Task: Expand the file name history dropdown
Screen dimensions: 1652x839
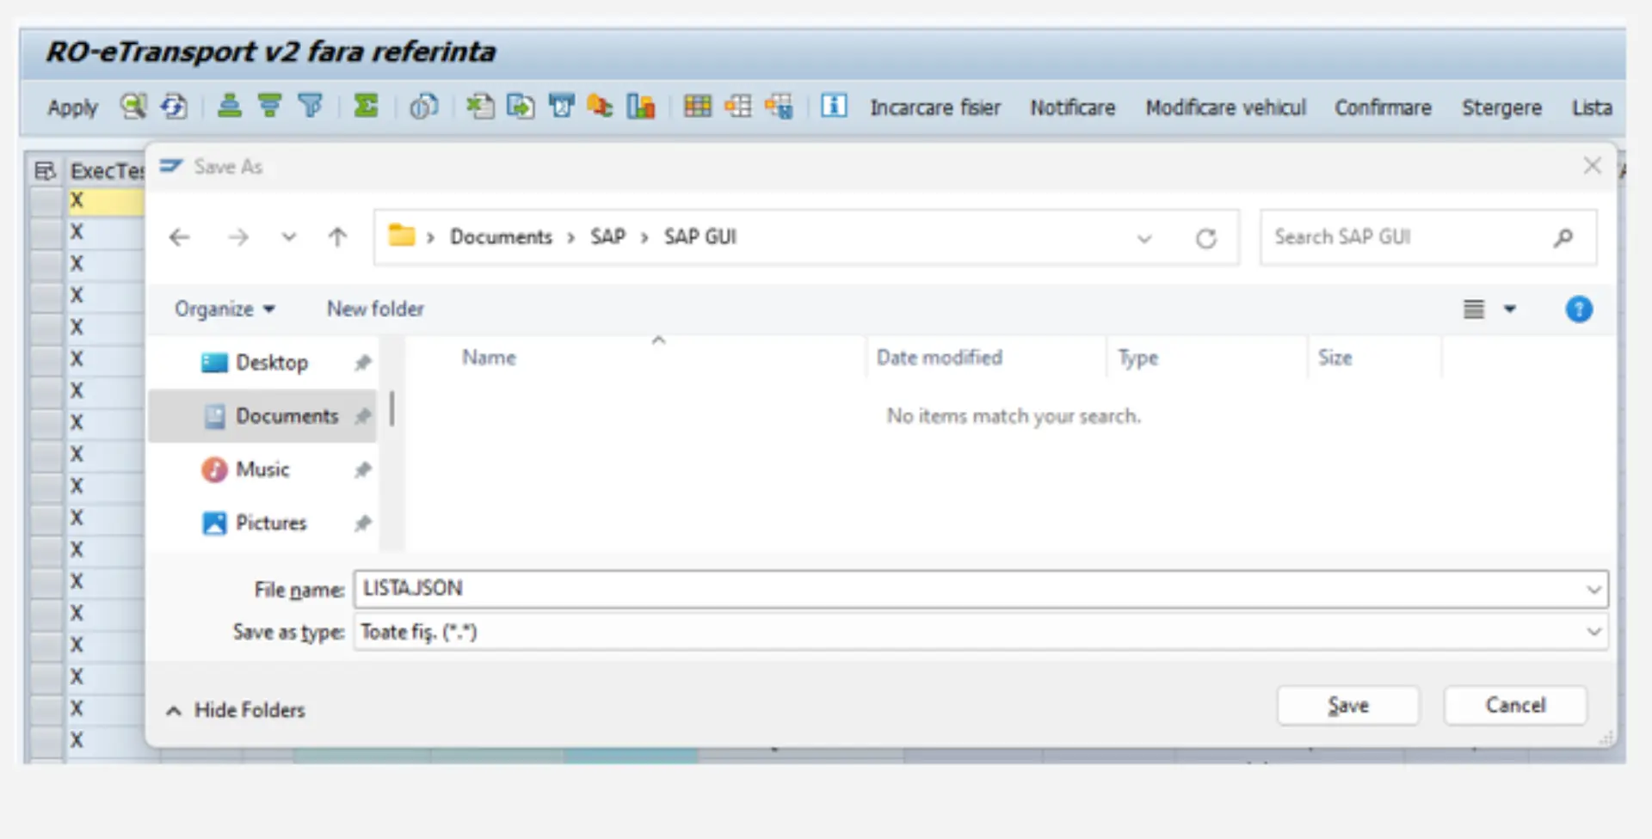Action: (x=1593, y=589)
